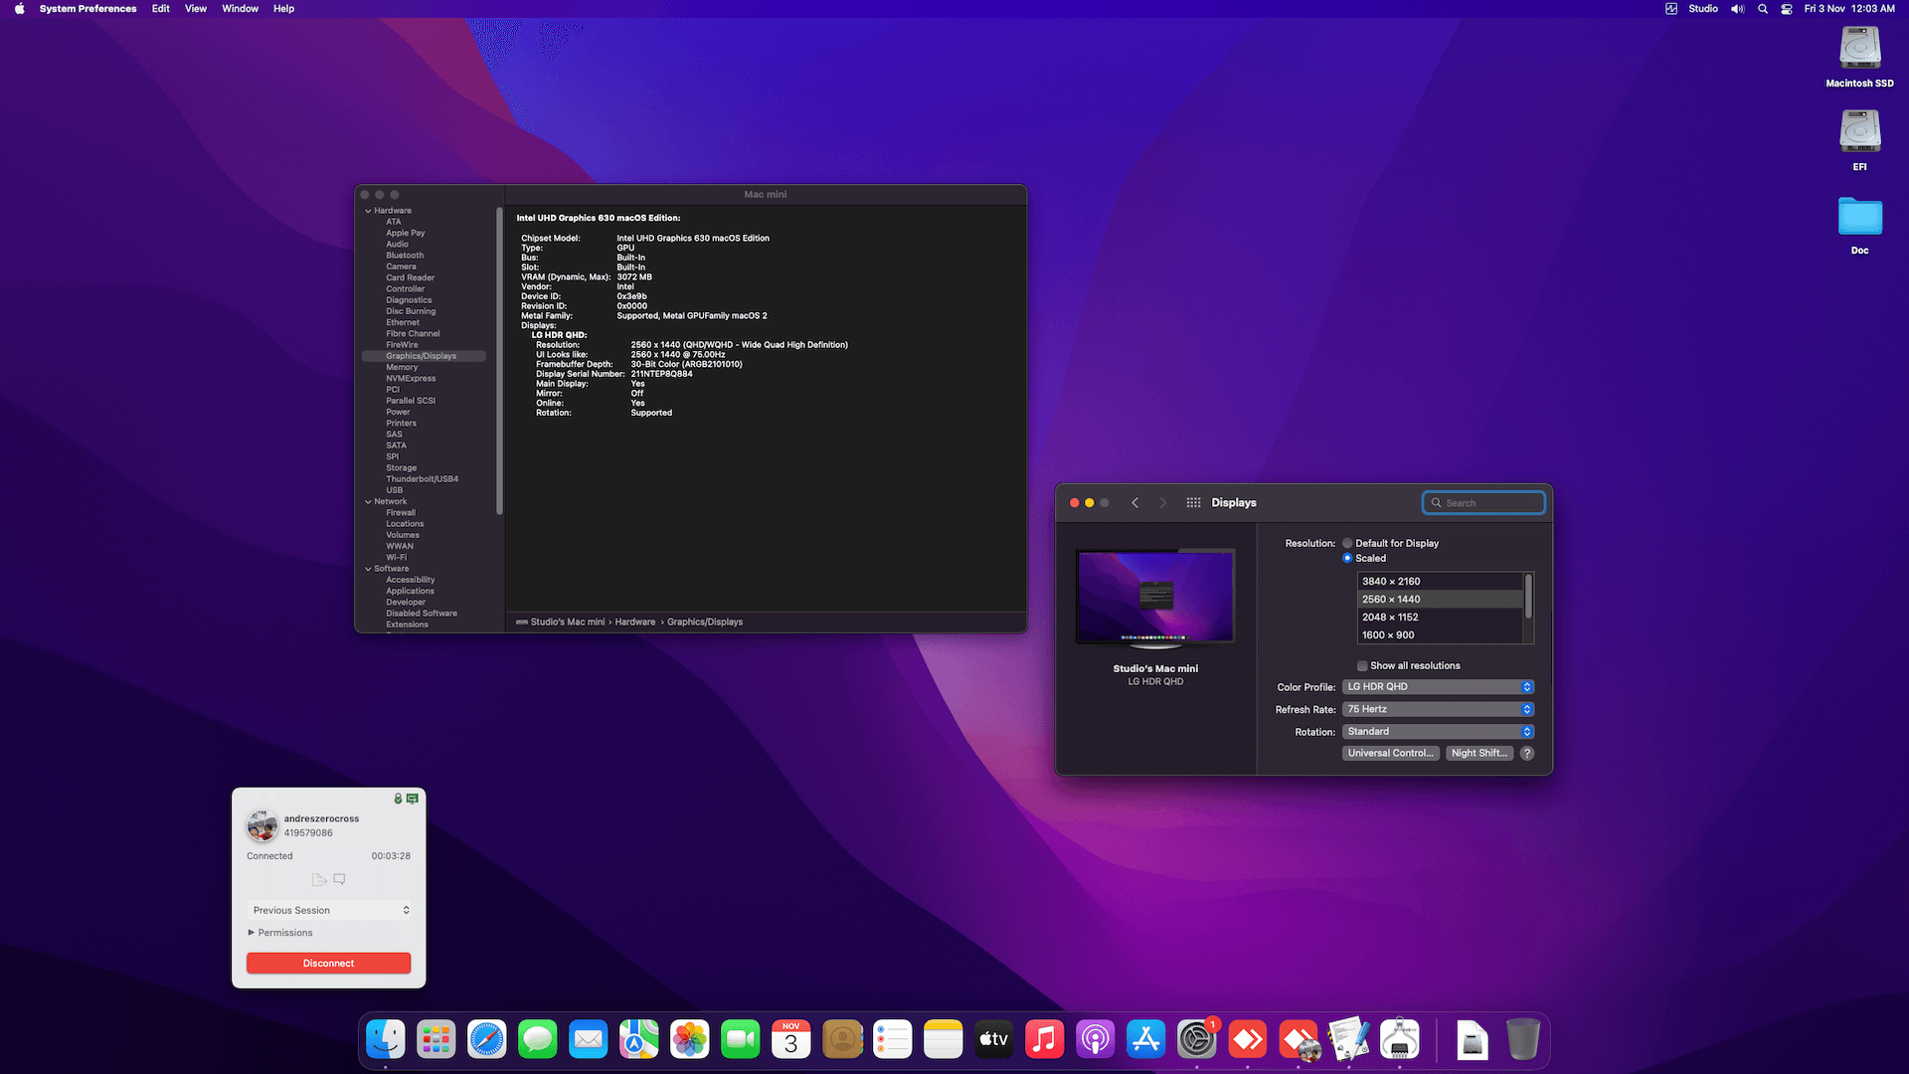Click the Night Shift button
The width and height of the screenshot is (1909, 1074).
1479,754
